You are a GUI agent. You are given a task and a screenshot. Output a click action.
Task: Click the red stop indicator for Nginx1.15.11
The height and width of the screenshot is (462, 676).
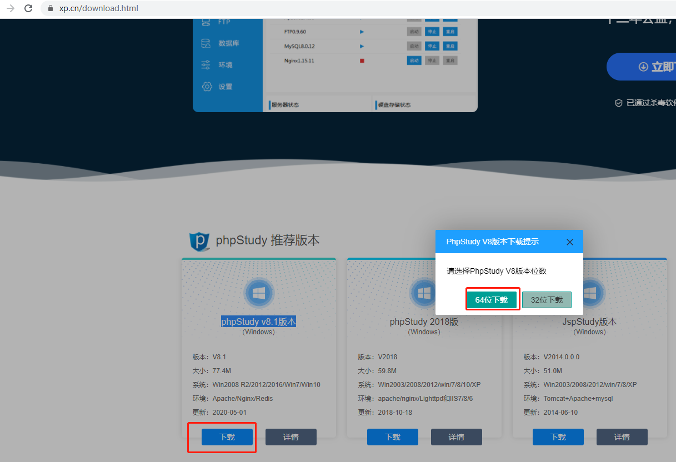(362, 61)
